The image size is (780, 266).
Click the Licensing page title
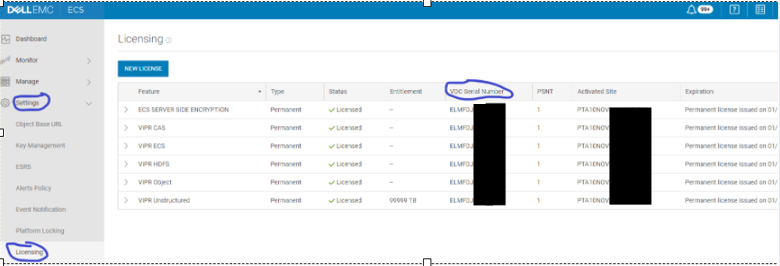[x=140, y=39]
